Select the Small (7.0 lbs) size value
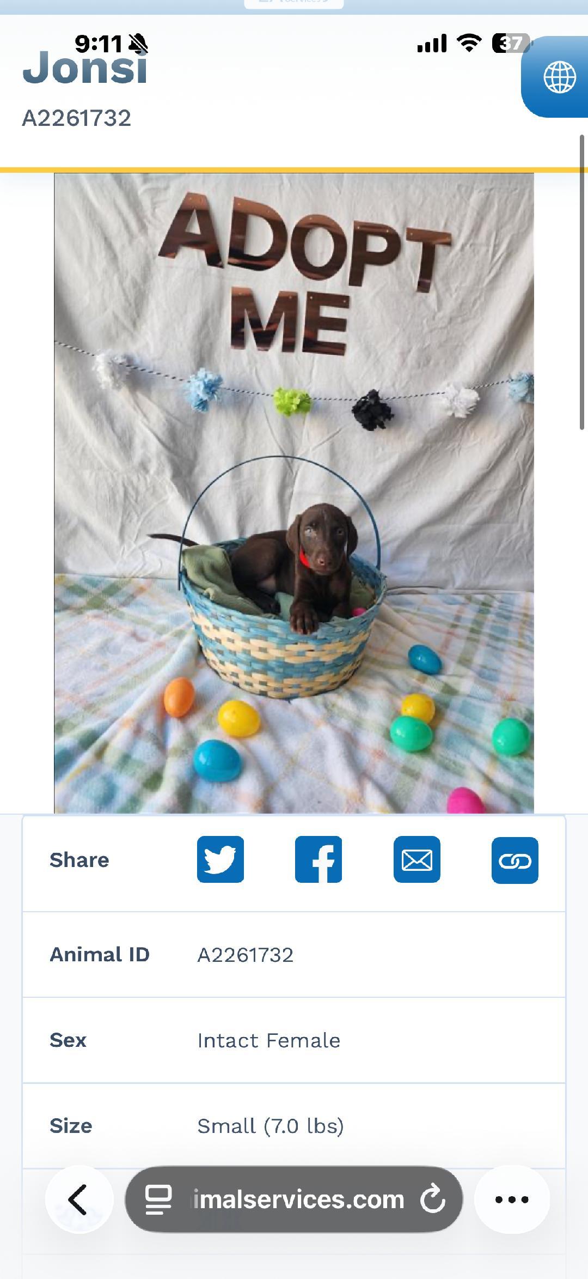Image resolution: width=588 pixels, height=1279 pixels. click(x=271, y=1126)
